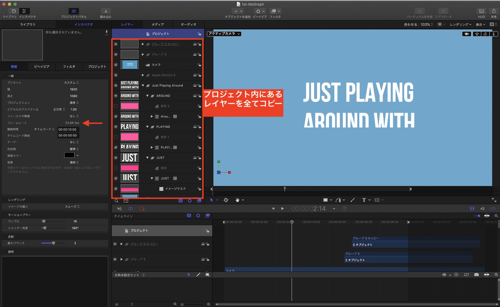
Task: Click the play button
Action: pos(282,209)
